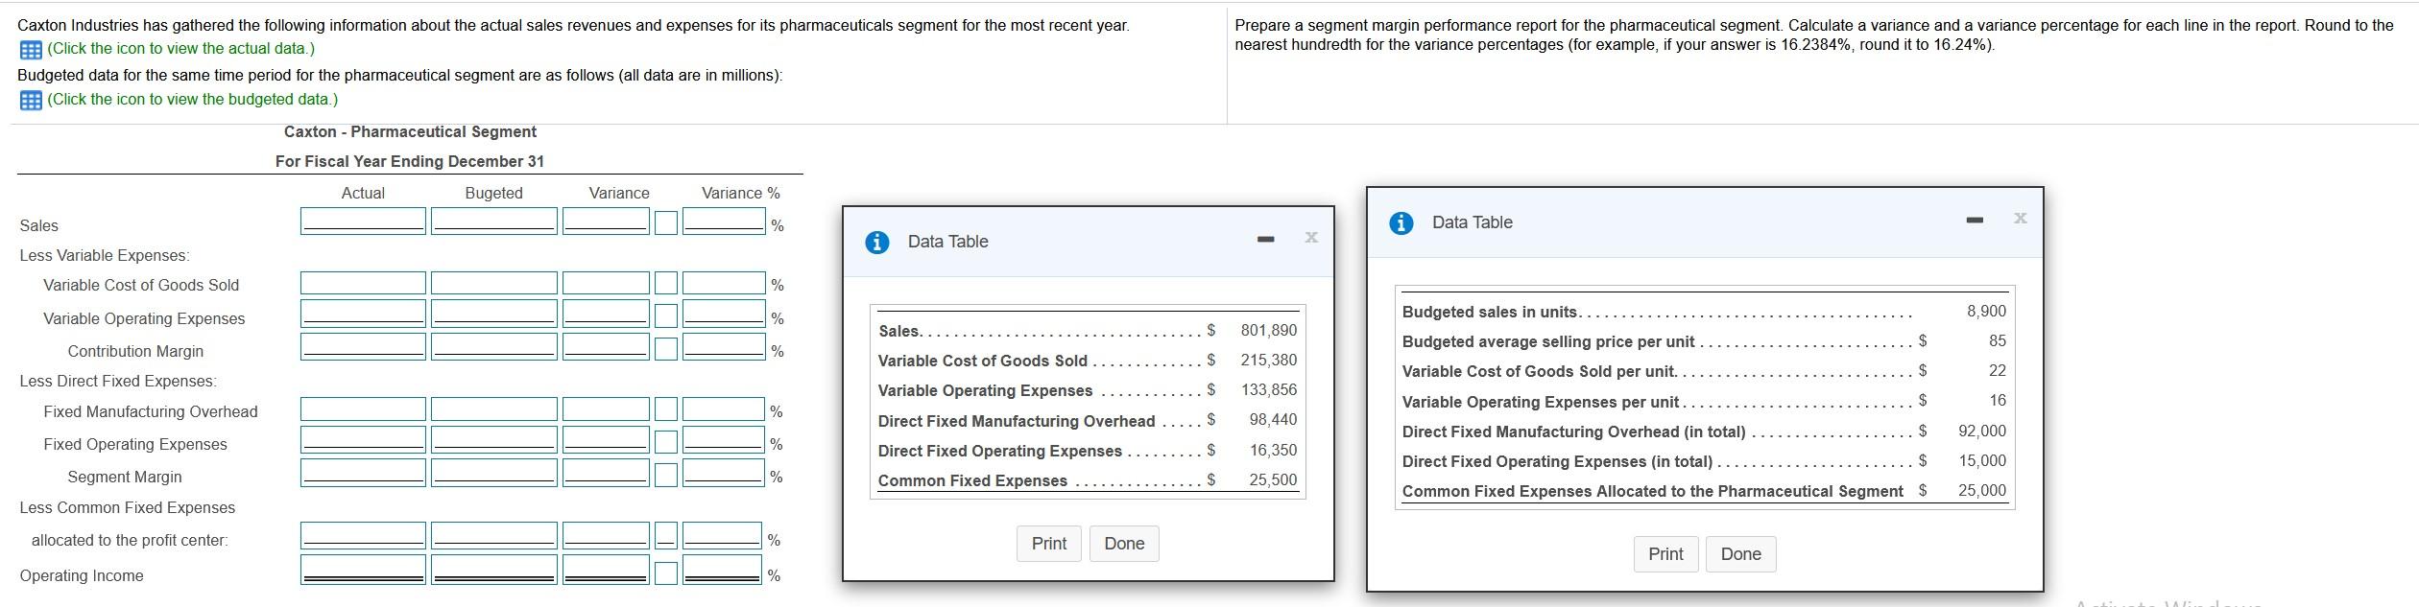Minimize the actual Data Table popup
Image resolution: width=2419 pixels, height=607 pixels.
click(1266, 239)
